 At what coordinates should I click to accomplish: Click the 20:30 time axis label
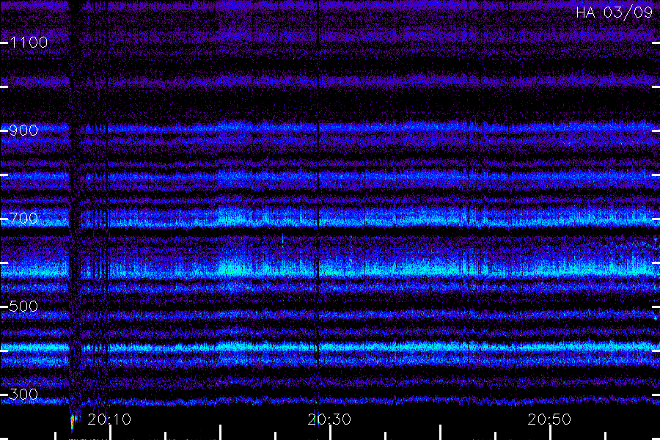point(329,419)
